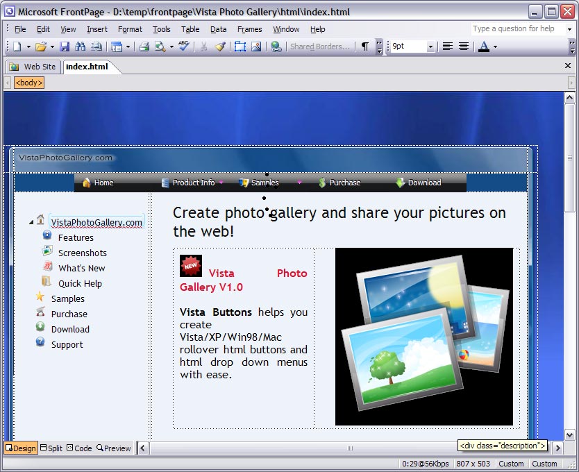Open the File menu
Image resolution: width=579 pixels, height=472 pixels.
(20, 29)
